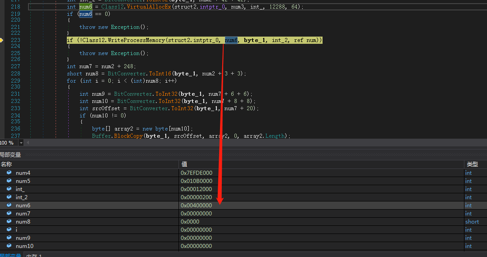Click num6 in the highlighted line 223
Viewport: 487px width, 257px height.
click(x=231, y=40)
